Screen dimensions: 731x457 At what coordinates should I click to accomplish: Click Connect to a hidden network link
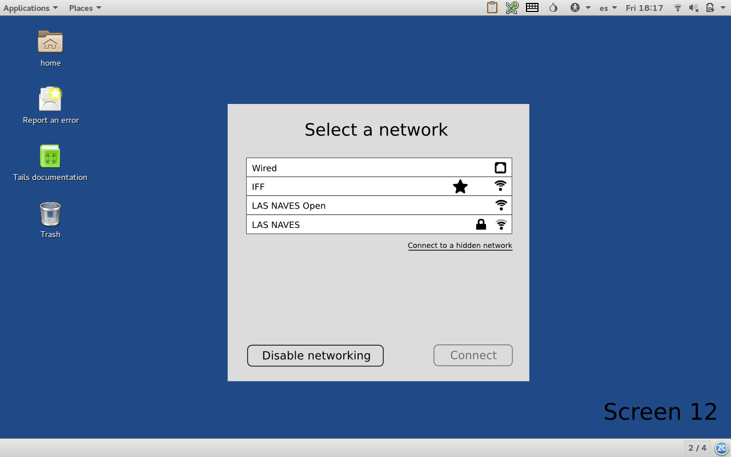tap(460, 246)
